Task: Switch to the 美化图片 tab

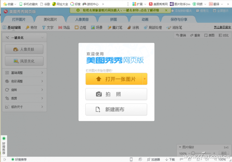Action: click(x=50, y=19)
